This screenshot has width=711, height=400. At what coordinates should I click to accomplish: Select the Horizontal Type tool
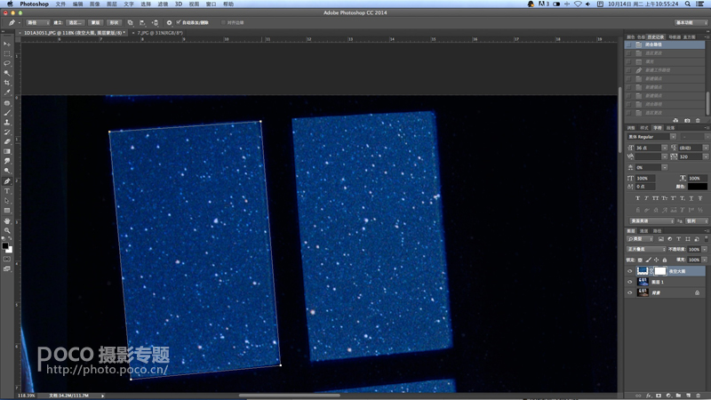click(7, 191)
